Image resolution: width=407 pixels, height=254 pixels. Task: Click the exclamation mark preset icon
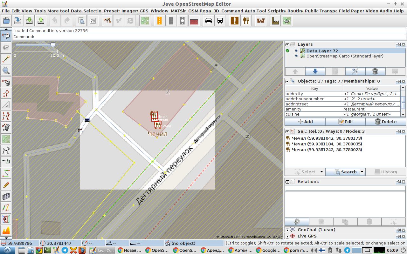pyautogui.click(x=235, y=21)
